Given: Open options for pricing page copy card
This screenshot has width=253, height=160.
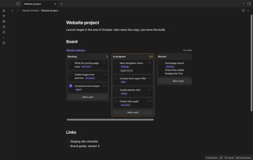Looking at the screenshot, I should coord(104,63).
